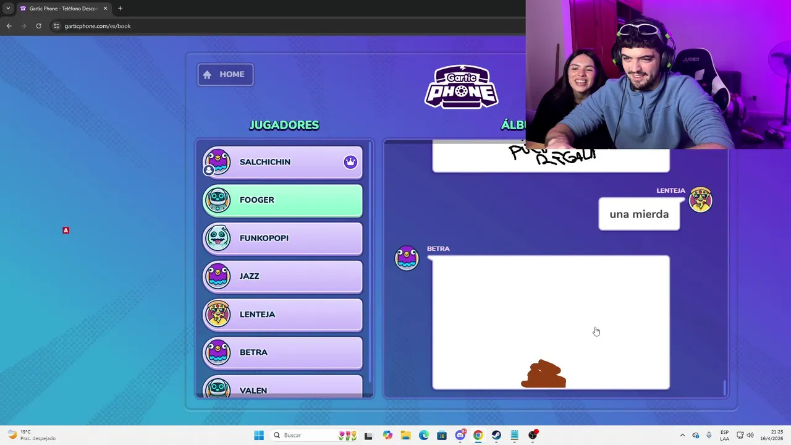Open the volume control in tray
Image resolution: width=791 pixels, height=445 pixels.
(750, 435)
